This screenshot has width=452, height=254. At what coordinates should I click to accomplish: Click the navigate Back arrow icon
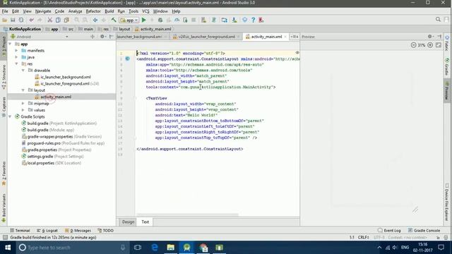[x=95, y=20]
